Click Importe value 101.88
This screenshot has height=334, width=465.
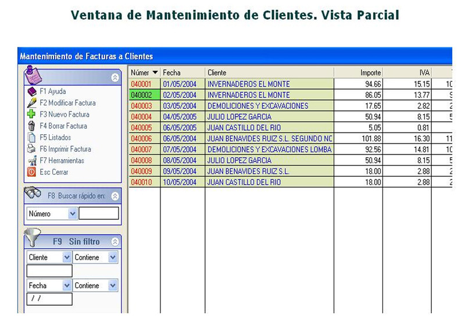click(371, 139)
